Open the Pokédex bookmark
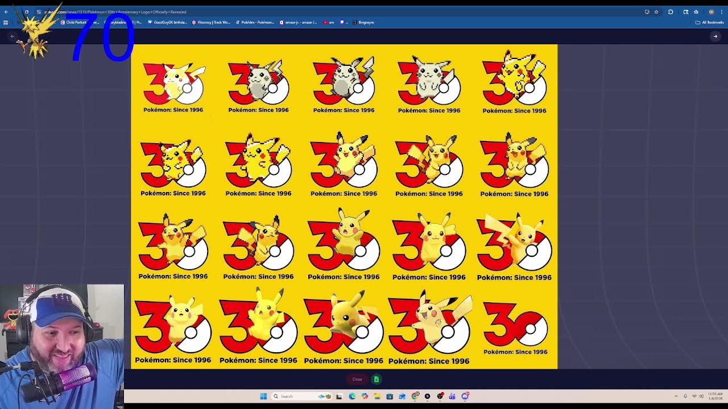Image resolution: width=728 pixels, height=409 pixels. click(255, 22)
